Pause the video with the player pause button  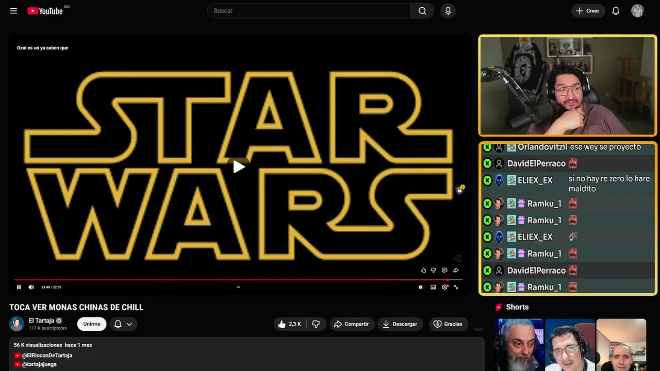pos(19,287)
